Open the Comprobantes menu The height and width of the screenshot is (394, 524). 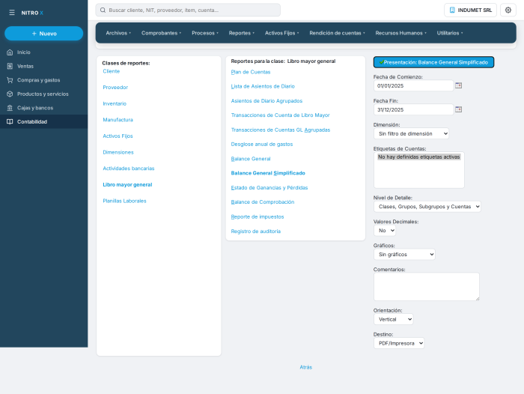click(161, 33)
